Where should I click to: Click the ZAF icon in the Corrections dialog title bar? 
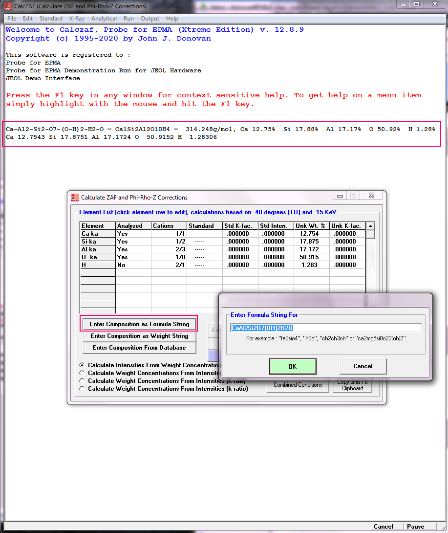pyautogui.click(x=75, y=198)
